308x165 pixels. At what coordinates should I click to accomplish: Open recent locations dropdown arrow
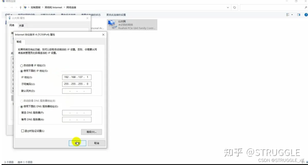[16, 7]
